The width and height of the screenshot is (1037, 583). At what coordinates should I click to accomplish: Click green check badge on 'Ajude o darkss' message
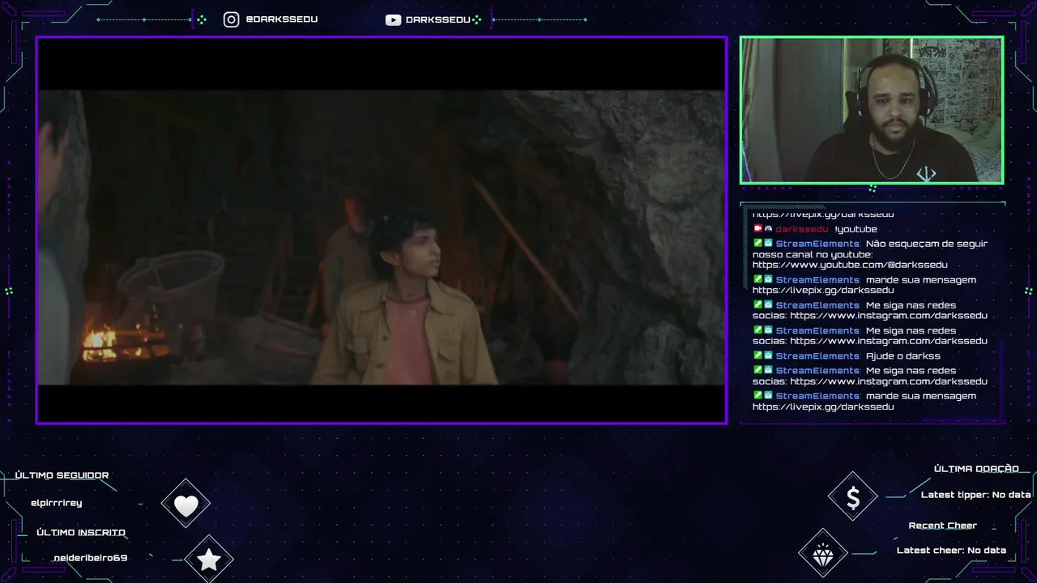757,355
